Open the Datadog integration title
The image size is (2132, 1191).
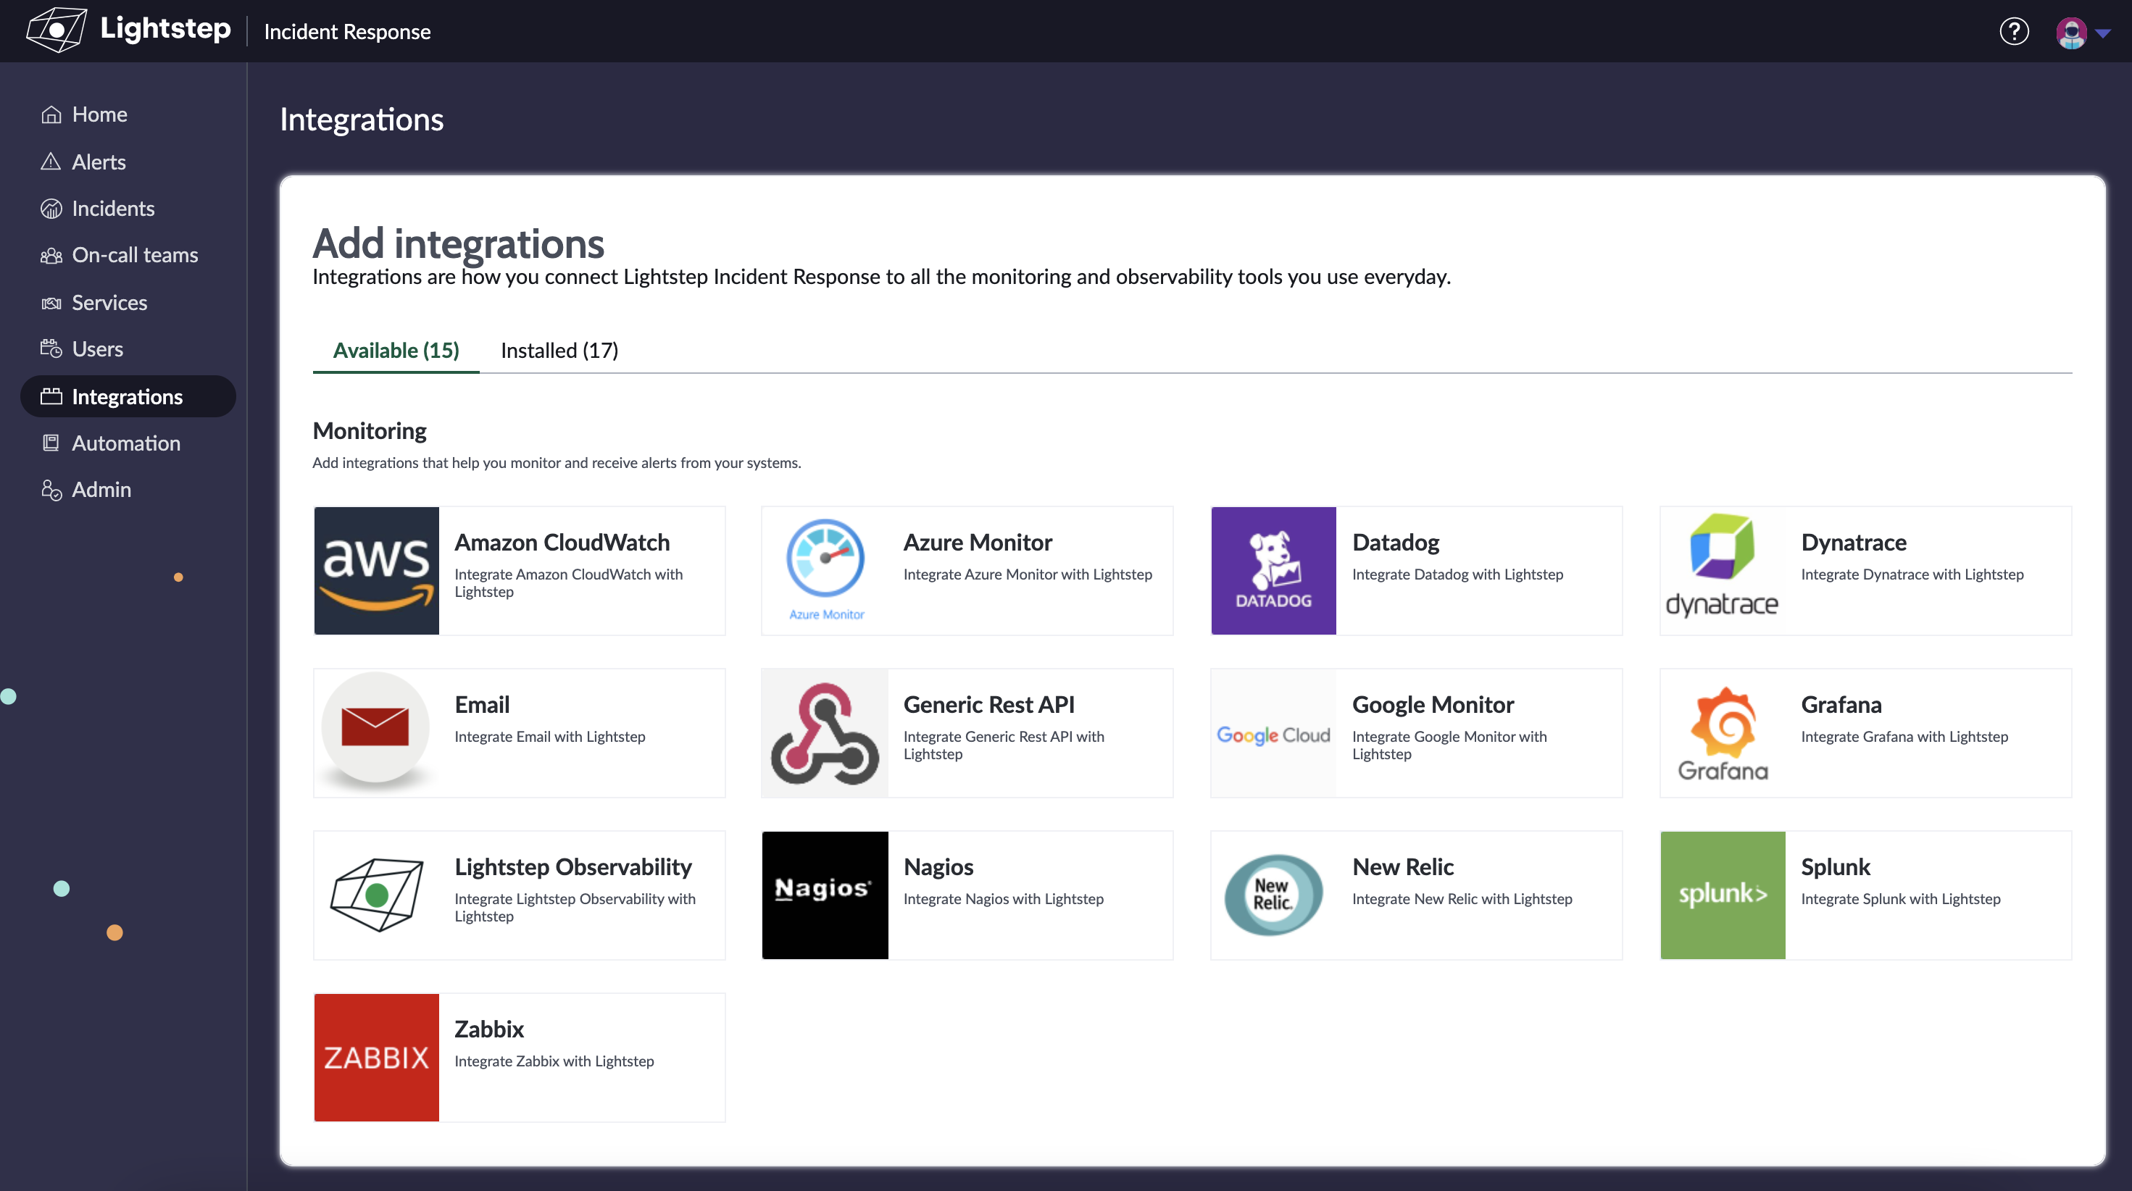(1396, 542)
